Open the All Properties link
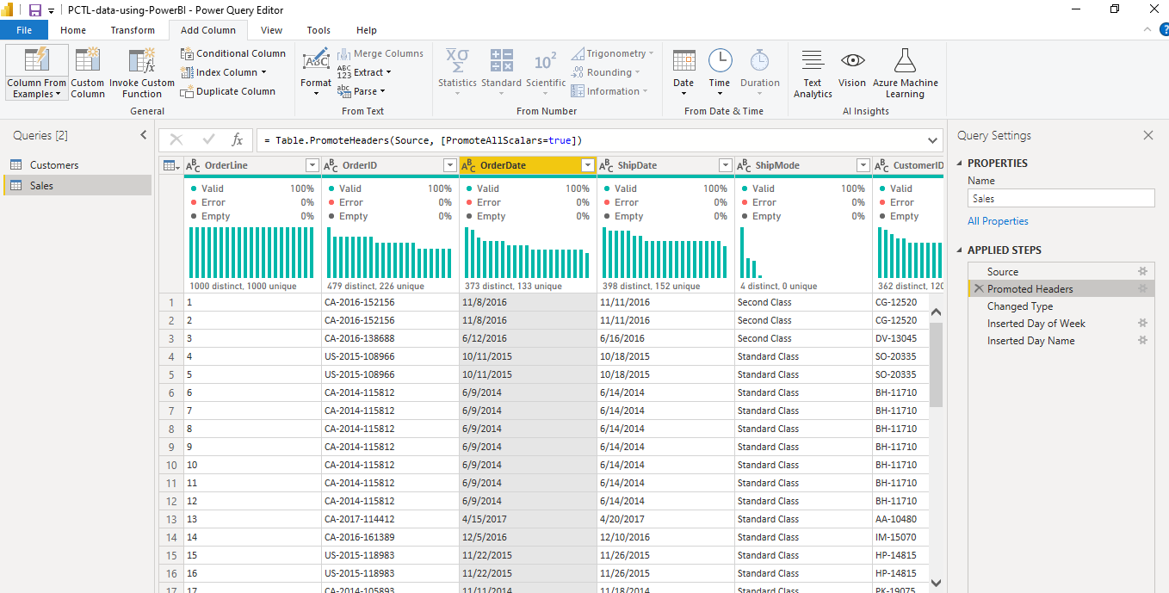Viewport: 1169px width, 593px height. pos(998,221)
